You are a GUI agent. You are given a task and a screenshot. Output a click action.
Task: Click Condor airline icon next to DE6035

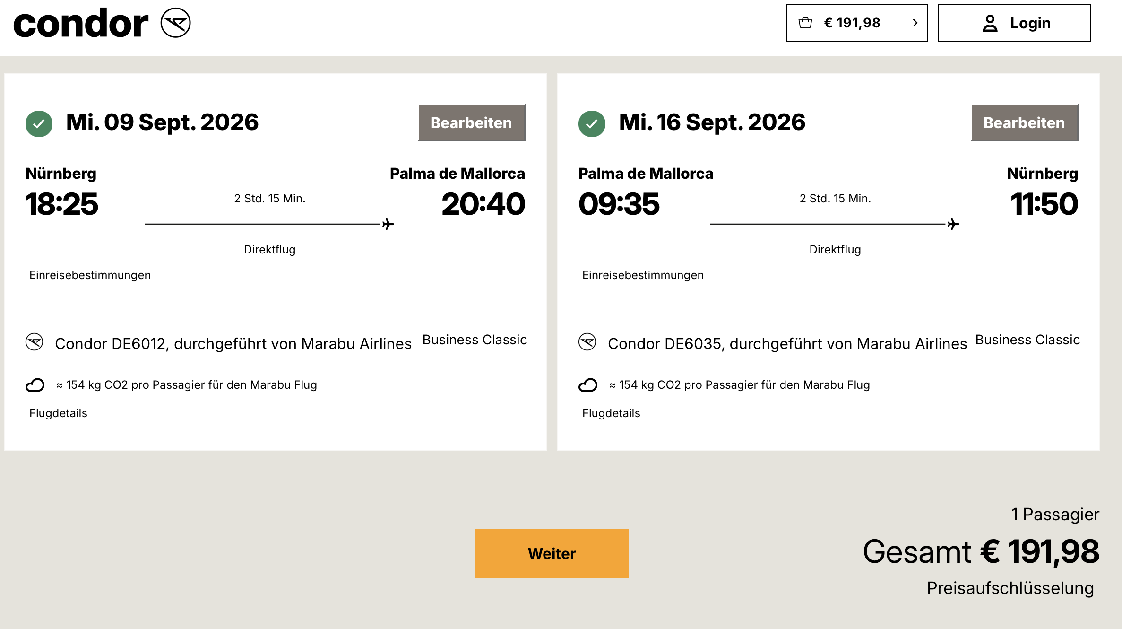(587, 342)
